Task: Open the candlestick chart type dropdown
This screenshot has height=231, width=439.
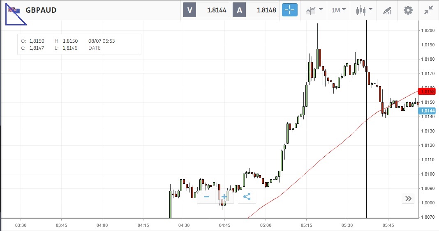Action: pyautogui.click(x=364, y=10)
